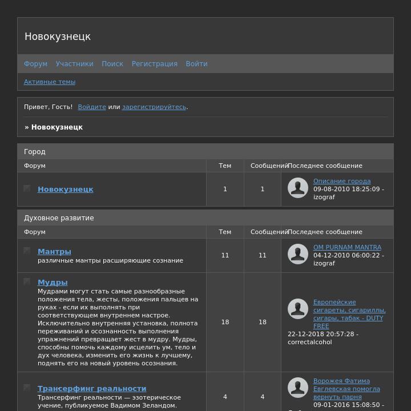Open the Регистрация navigation item

click(154, 64)
